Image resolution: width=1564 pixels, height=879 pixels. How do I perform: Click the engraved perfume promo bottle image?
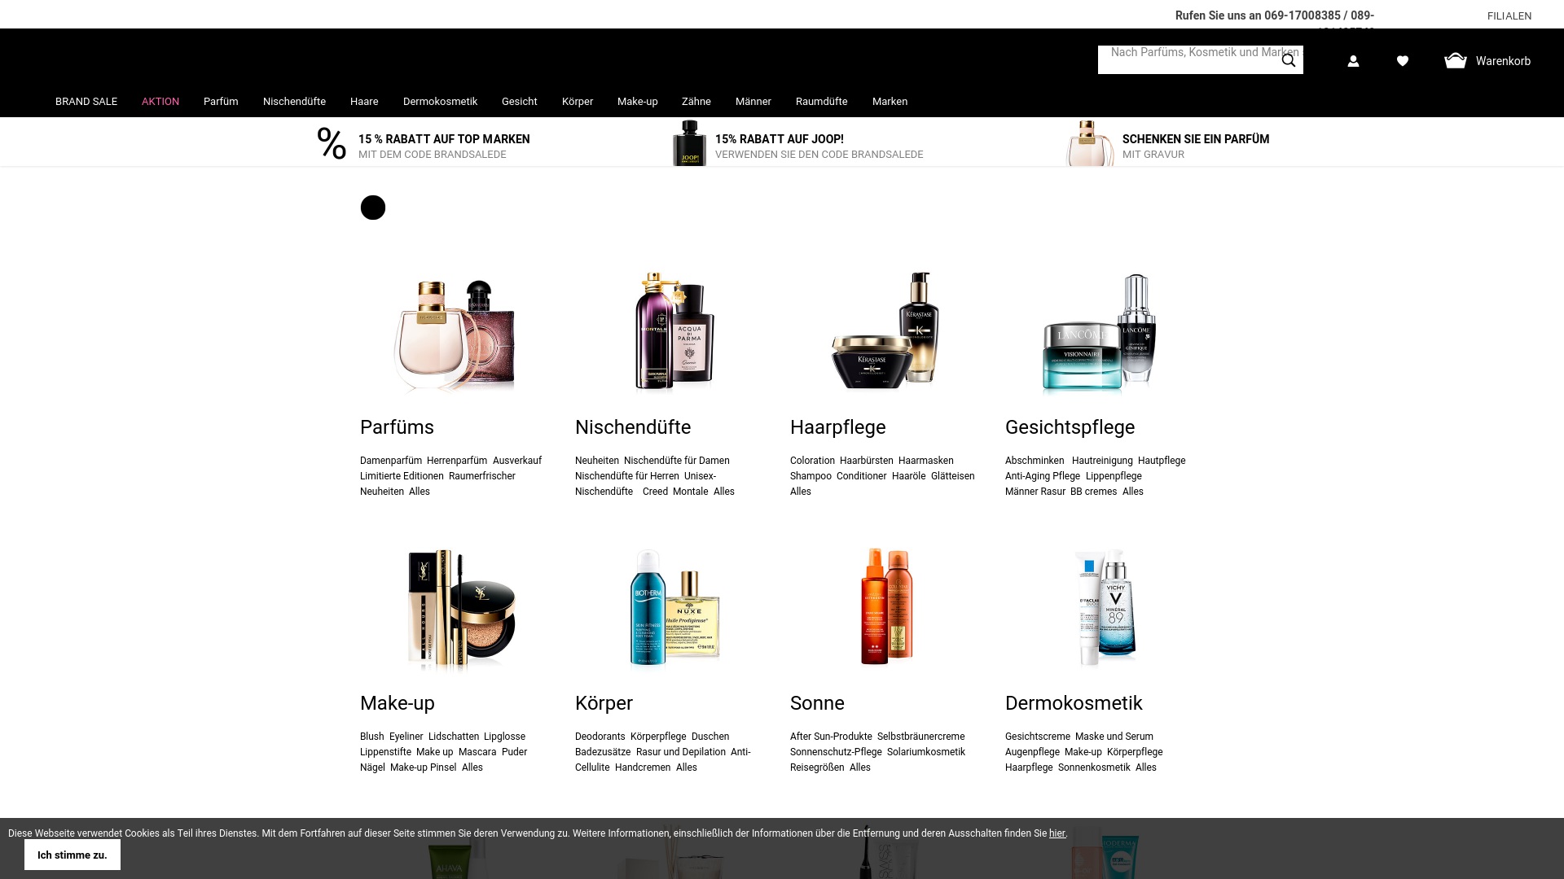coord(1089,143)
